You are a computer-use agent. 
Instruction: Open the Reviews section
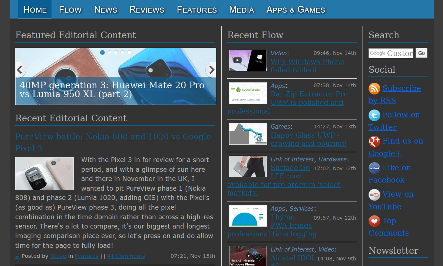point(147,10)
